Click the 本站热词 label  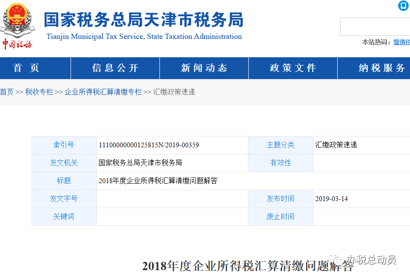point(377,42)
